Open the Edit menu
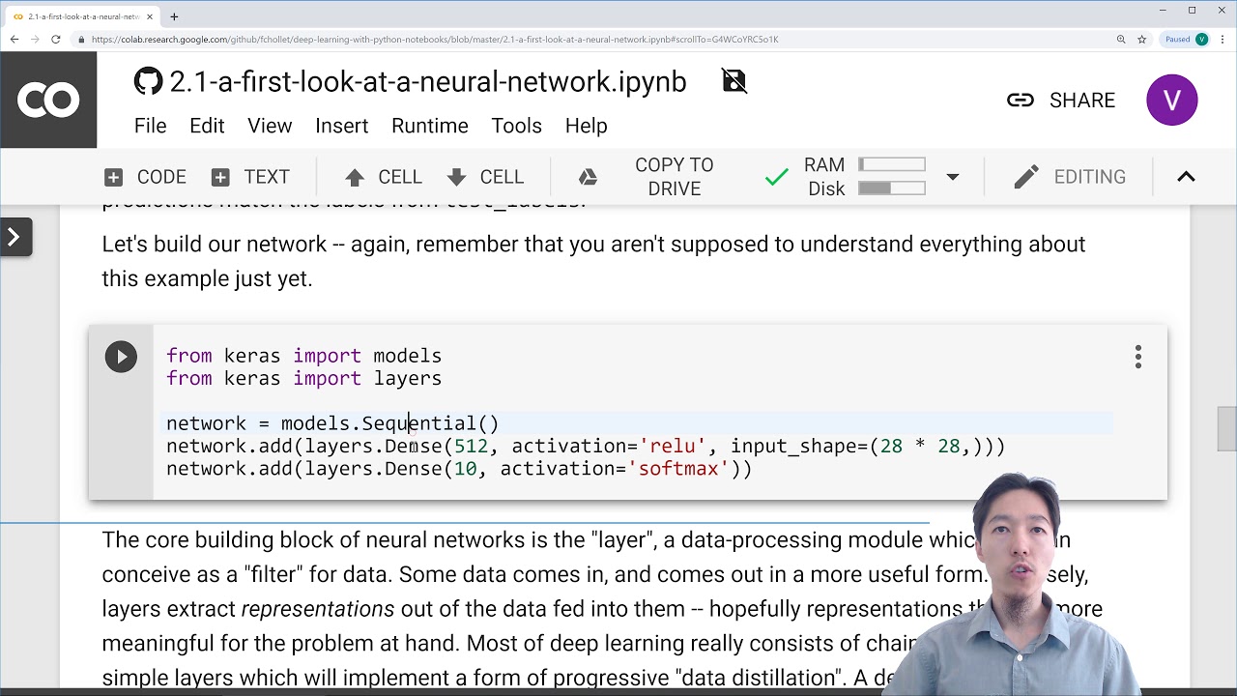Image resolution: width=1237 pixels, height=696 pixels. click(x=207, y=126)
